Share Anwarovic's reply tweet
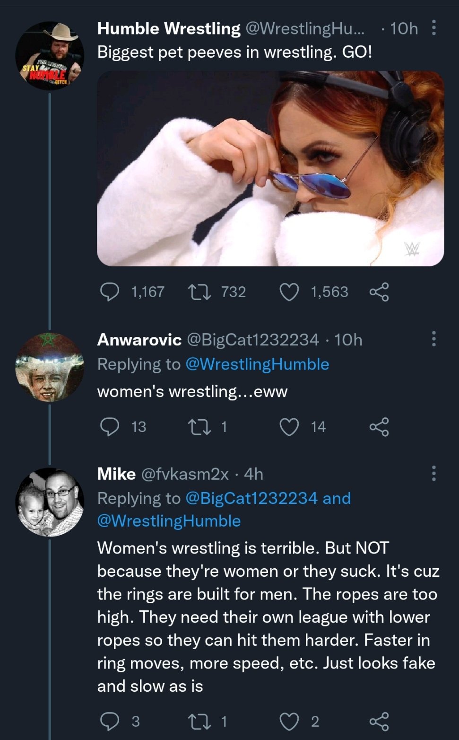This screenshot has width=459, height=740. 379,427
